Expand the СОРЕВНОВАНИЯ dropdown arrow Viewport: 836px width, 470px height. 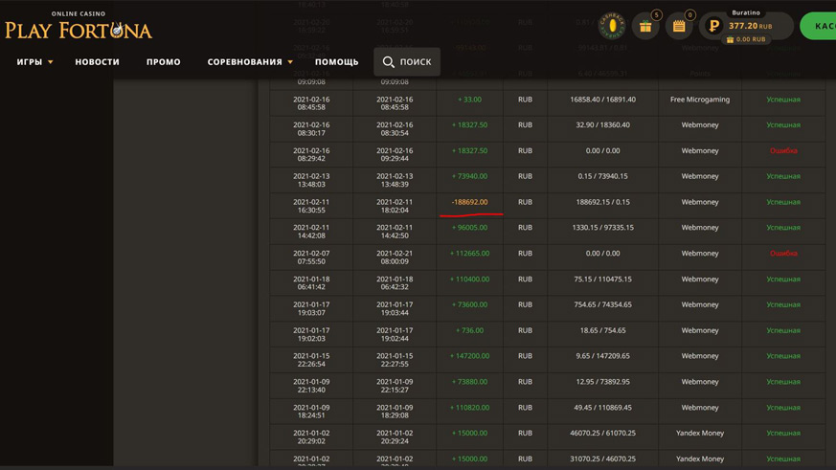[290, 62]
